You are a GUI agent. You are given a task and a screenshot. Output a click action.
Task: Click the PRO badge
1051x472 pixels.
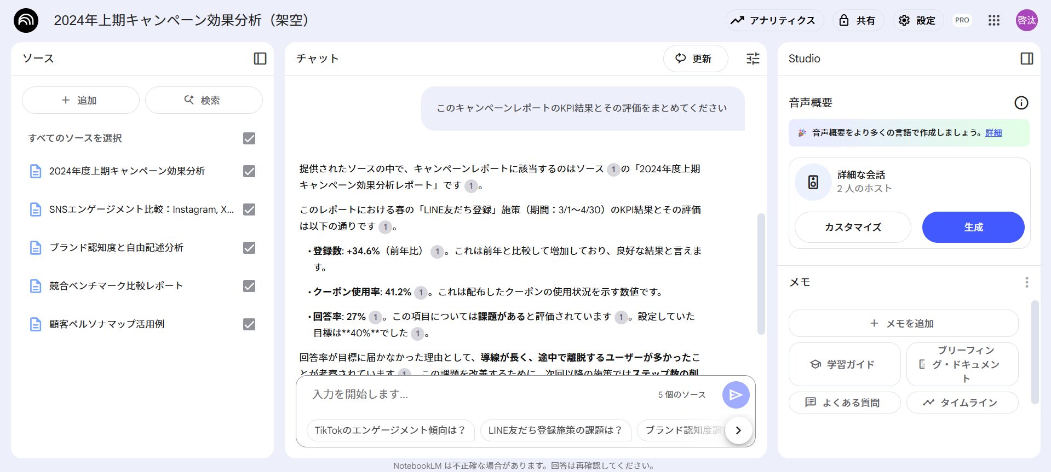962,20
